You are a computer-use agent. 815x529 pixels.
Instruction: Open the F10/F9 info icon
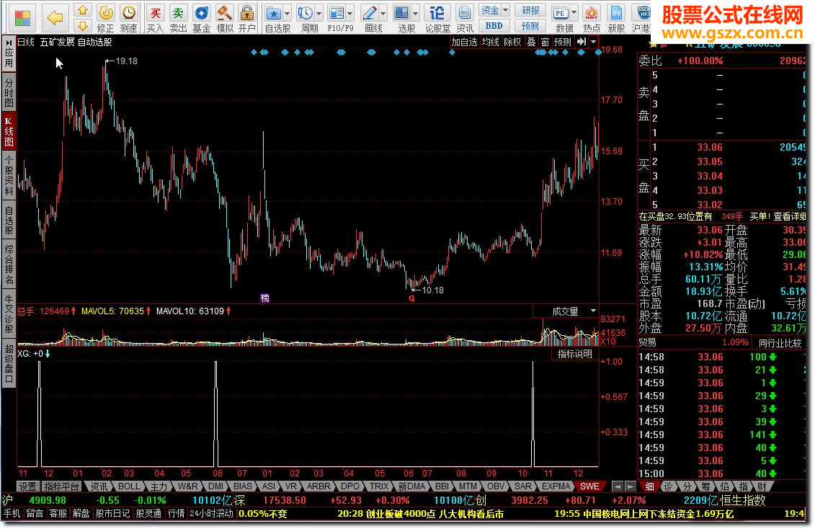click(x=337, y=12)
